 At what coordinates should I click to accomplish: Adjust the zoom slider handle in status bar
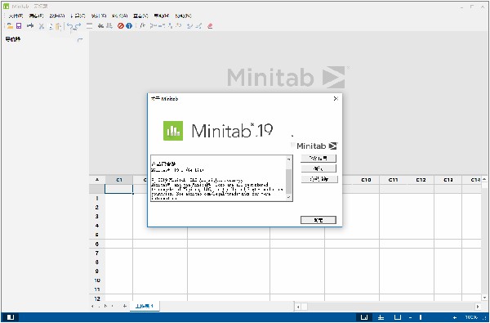[421, 317]
